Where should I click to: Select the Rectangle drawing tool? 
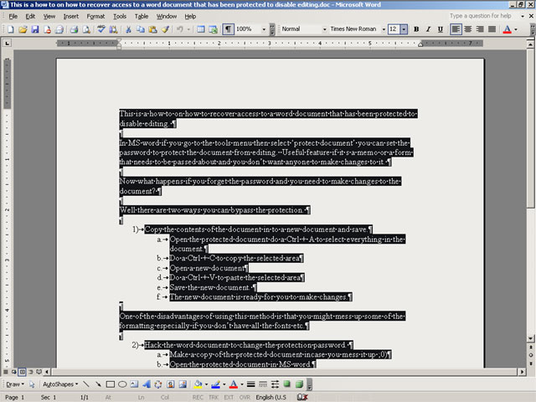110,384
